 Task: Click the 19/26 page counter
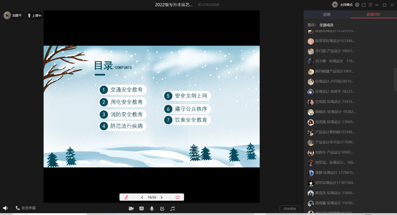coord(152,197)
